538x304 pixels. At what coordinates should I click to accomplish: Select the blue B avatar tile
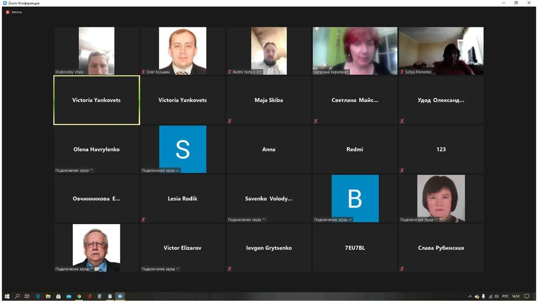click(355, 199)
